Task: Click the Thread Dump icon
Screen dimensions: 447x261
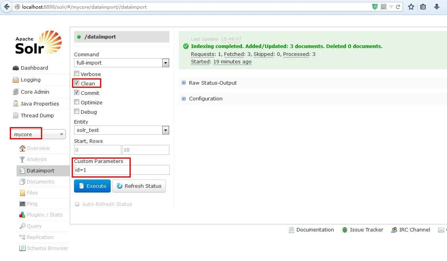Action: point(16,115)
